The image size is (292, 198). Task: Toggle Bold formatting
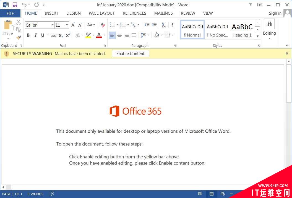click(28, 35)
